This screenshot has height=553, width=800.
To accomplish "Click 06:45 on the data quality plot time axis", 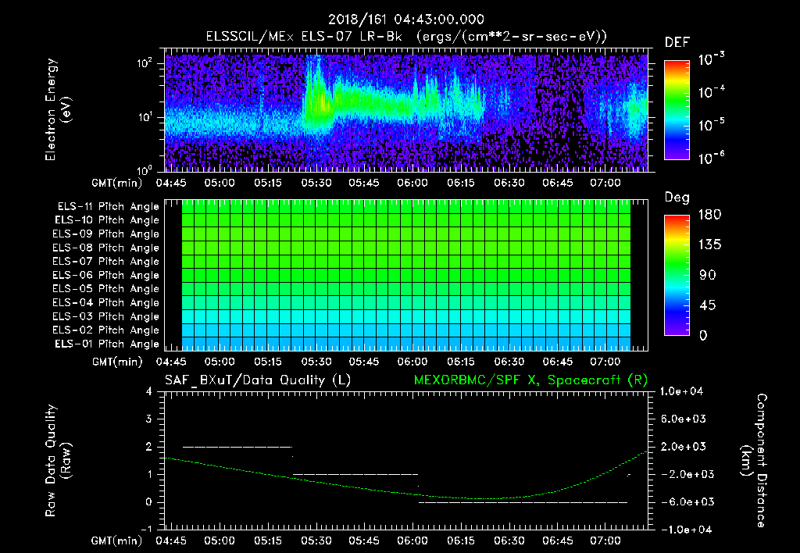I will click(557, 541).
